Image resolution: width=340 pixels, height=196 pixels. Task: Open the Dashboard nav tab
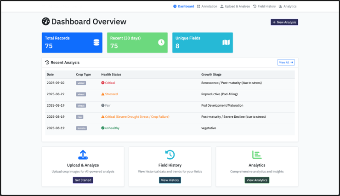(184, 6)
